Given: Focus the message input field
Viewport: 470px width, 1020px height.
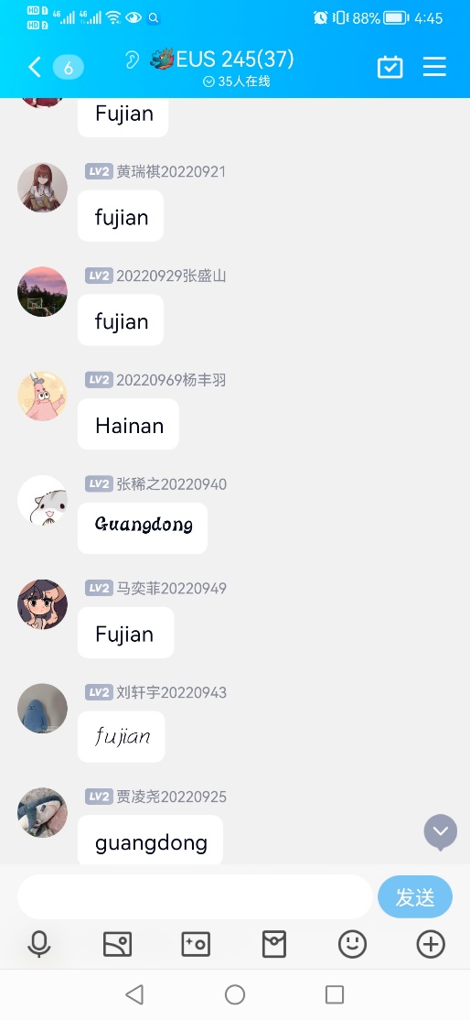Looking at the screenshot, I should click(x=195, y=897).
